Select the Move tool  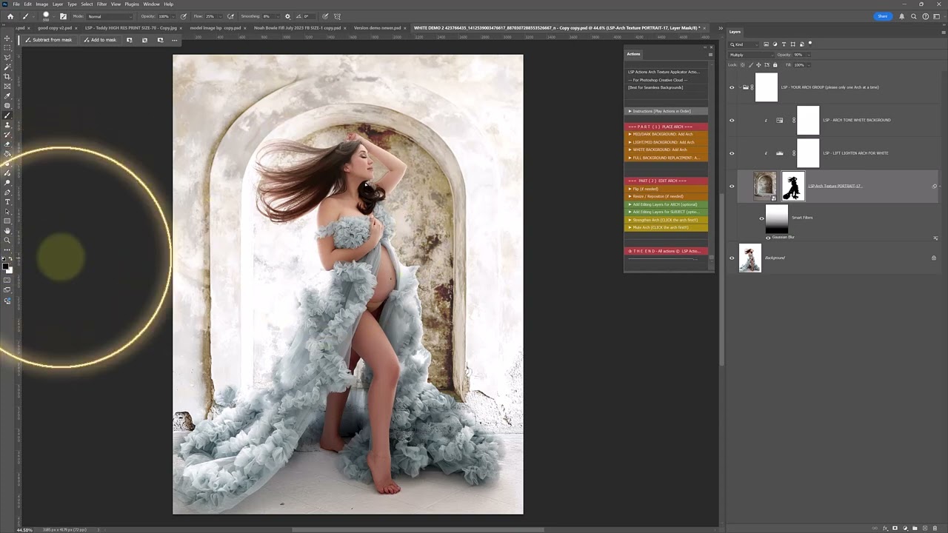pos(7,38)
